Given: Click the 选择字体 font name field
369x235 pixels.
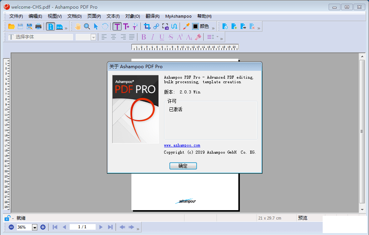Looking at the screenshot, I should [41, 37].
